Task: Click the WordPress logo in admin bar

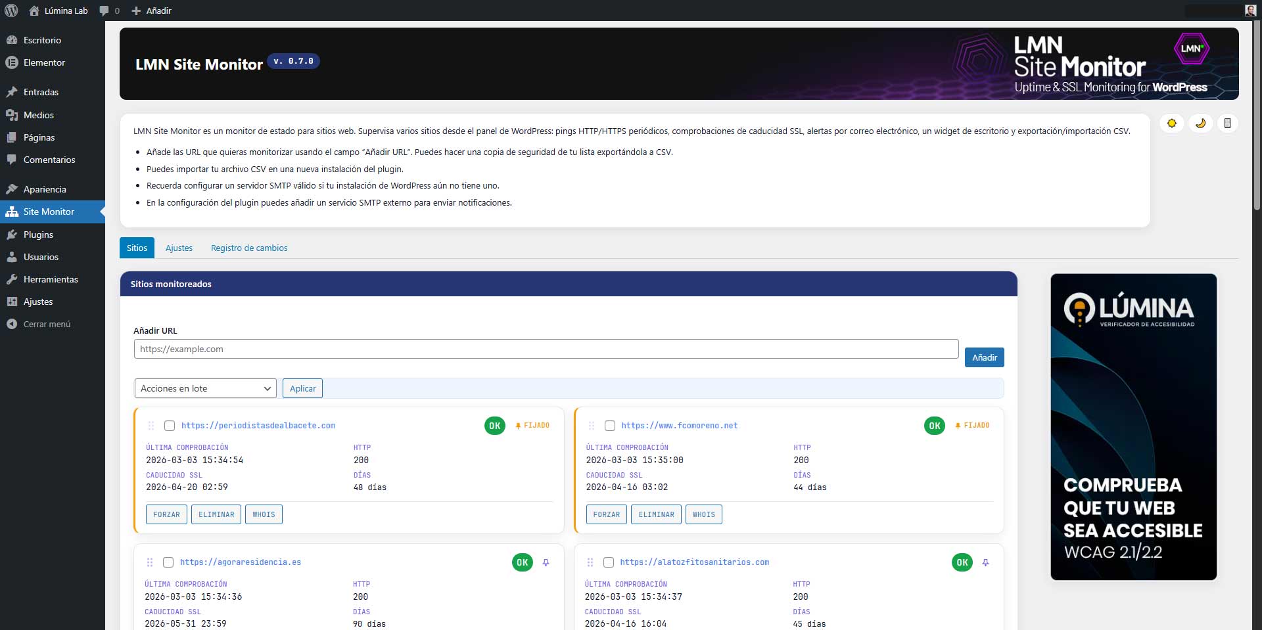Action: pos(11,11)
